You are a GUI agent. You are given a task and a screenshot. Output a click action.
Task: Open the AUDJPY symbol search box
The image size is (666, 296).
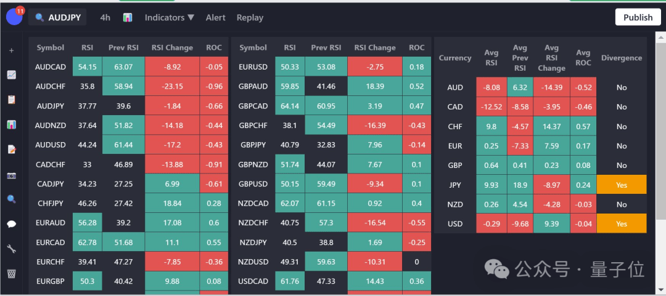pyautogui.click(x=58, y=17)
